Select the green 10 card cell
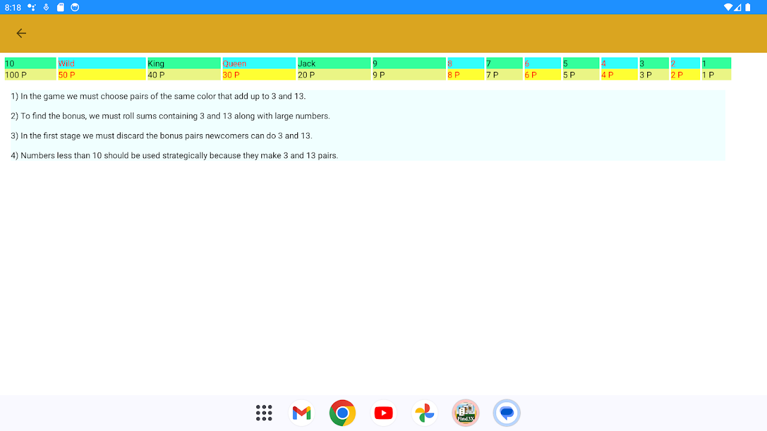Screen dimensions: 767x431 (x=30, y=63)
